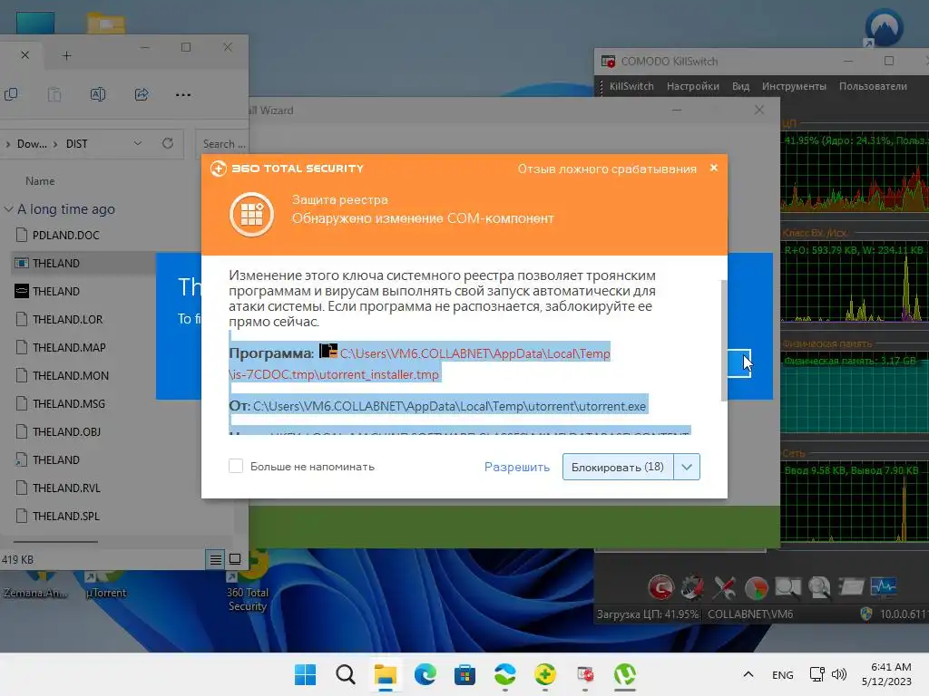Click the 360 Total Security plus logo icon
Viewport: 929px width, 696px height.
tap(219, 169)
